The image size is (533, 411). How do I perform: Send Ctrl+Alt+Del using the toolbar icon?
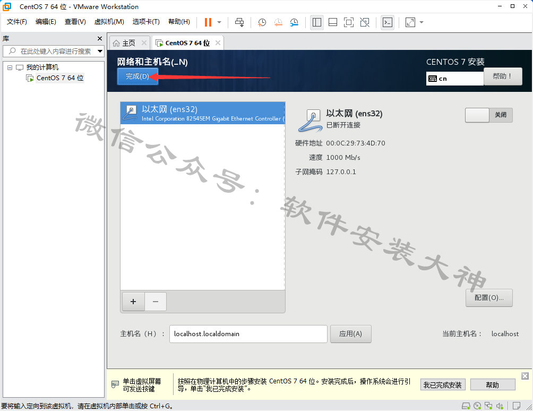239,22
